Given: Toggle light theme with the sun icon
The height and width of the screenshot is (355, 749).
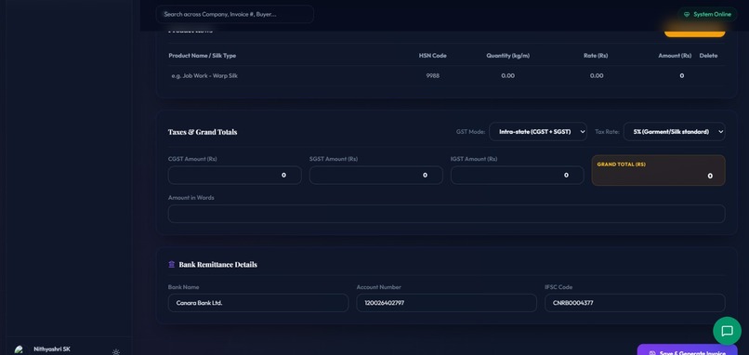Looking at the screenshot, I should tap(115, 352).
